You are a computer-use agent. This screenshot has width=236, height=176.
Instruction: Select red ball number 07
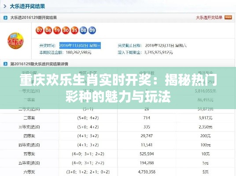pyautogui.click(x=40, y=30)
